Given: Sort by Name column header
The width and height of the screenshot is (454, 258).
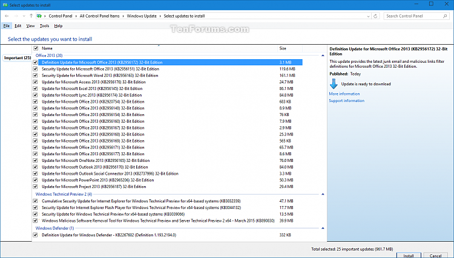Looking at the screenshot, I should pos(47,48).
